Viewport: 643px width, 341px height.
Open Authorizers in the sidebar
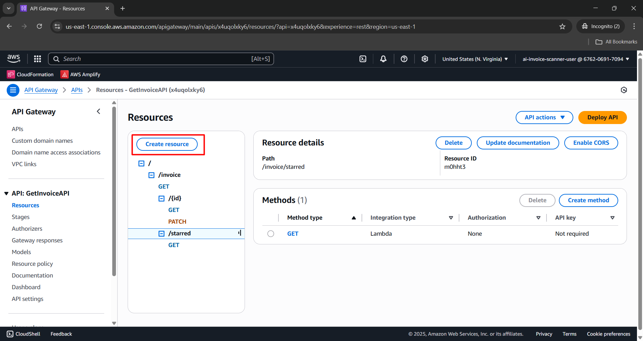tap(27, 229)
